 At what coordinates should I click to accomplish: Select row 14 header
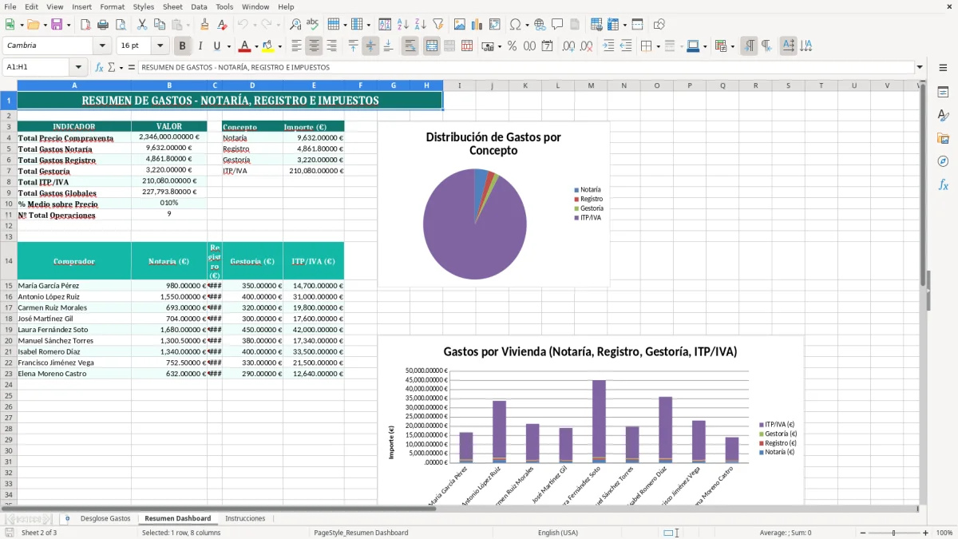click(9, 261)
